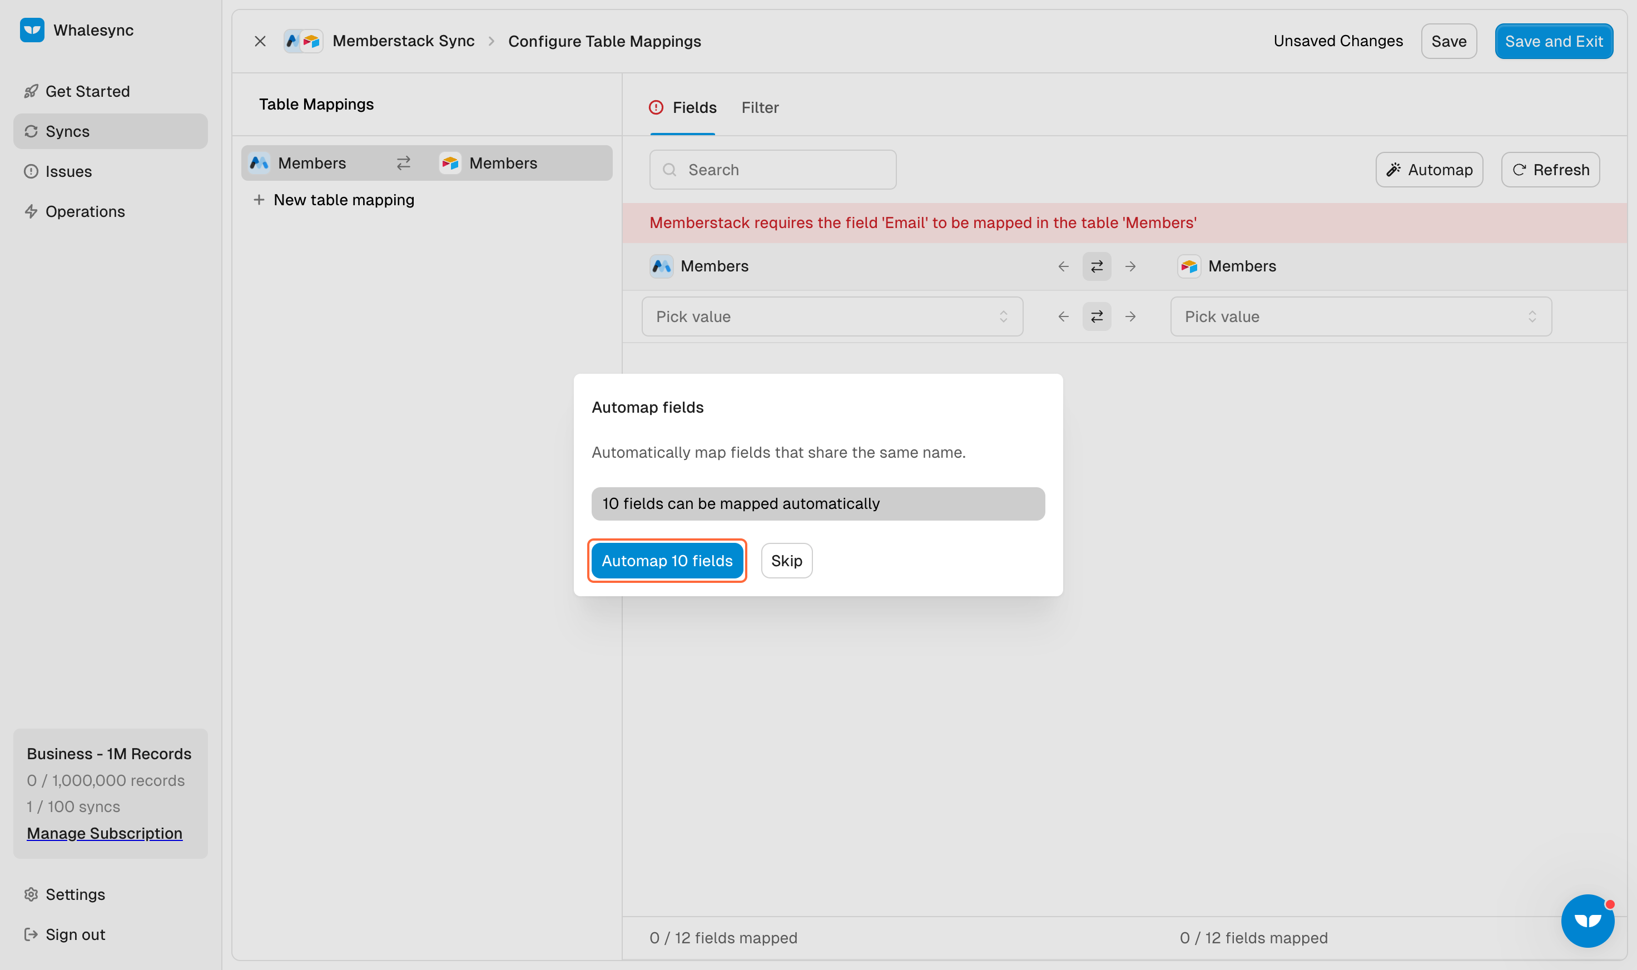
Task: Click the Automap wand button
Action: [x=1428, y=170]
